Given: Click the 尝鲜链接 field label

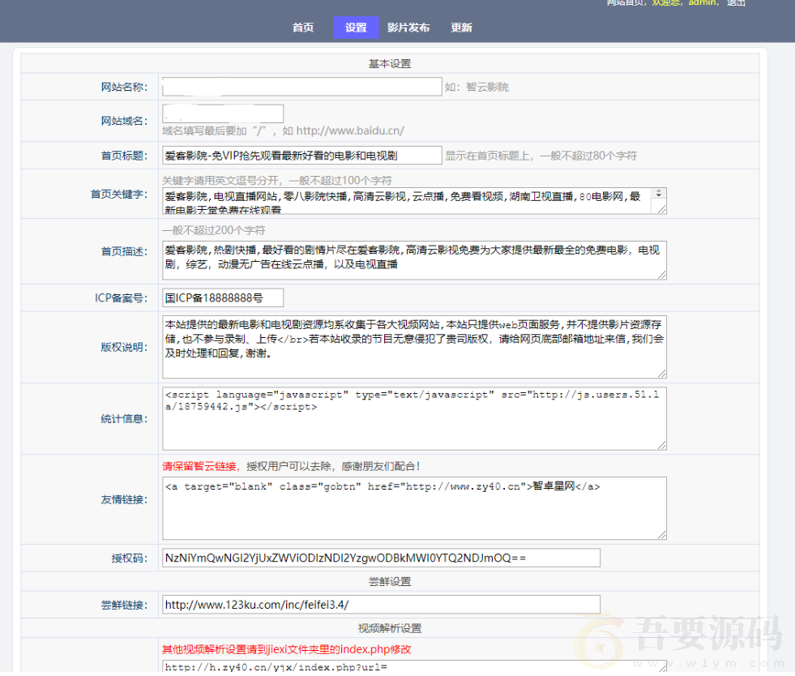Looking at the screenshot, I should point(124,605).
